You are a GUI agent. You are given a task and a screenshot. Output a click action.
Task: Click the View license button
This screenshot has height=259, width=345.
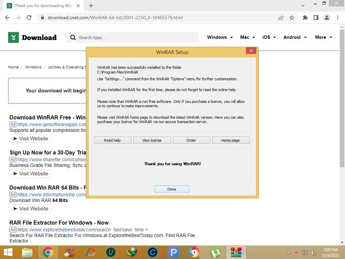pos(152,140)
